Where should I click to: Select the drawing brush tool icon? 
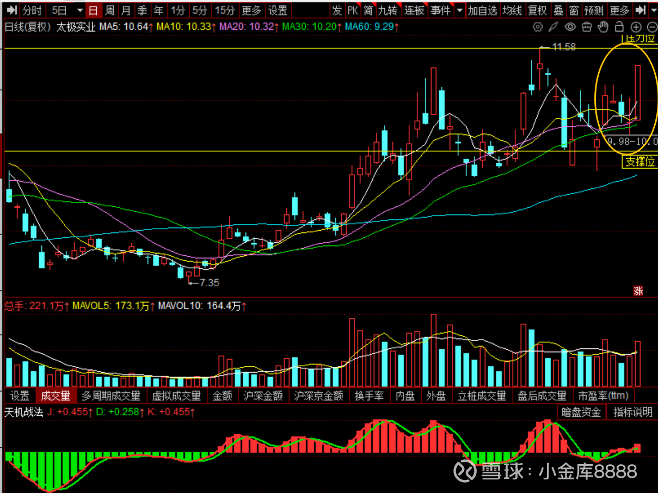[554, 27]
